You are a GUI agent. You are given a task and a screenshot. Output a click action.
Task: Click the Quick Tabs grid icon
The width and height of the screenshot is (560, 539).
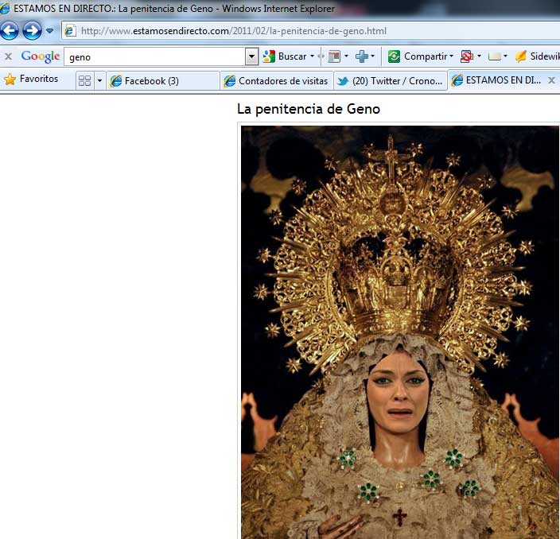click(x=84, y=80)
